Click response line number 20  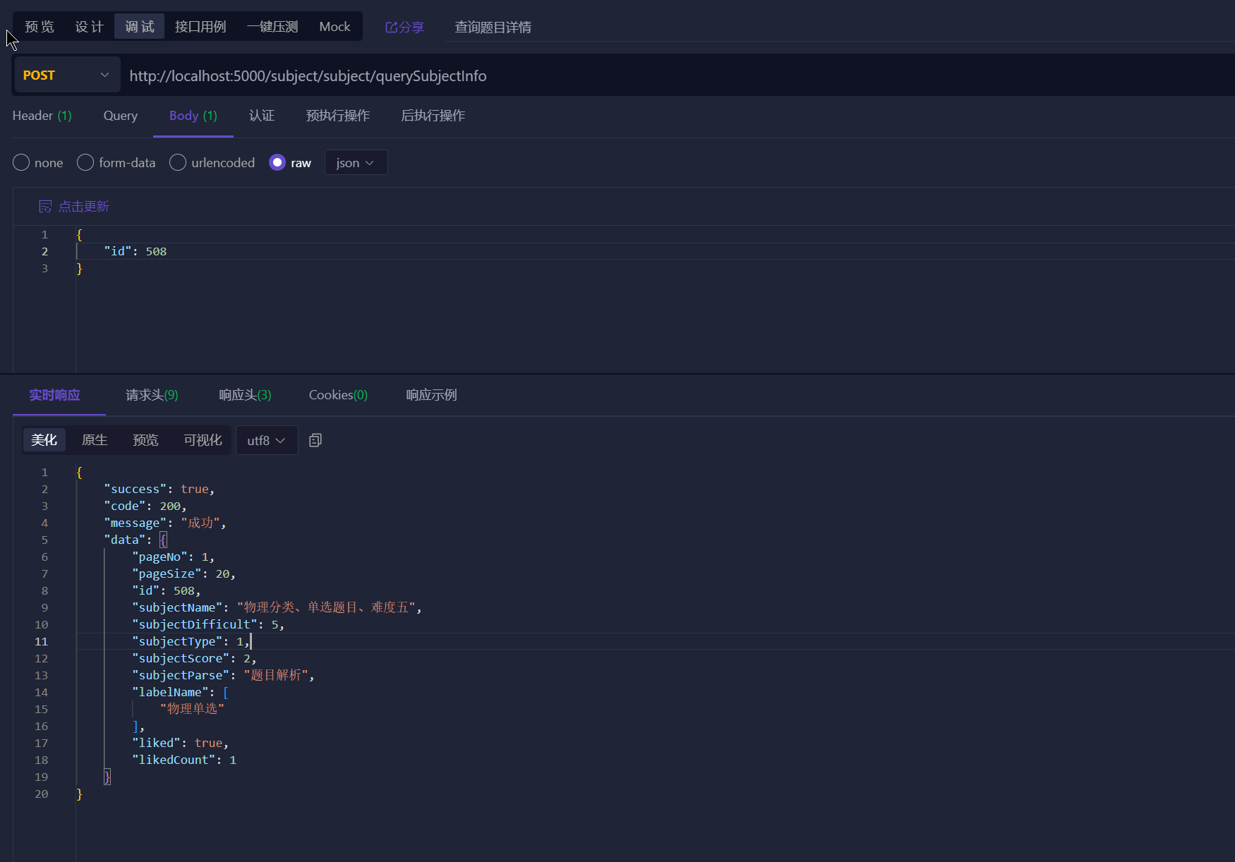(x=42, y=794)
